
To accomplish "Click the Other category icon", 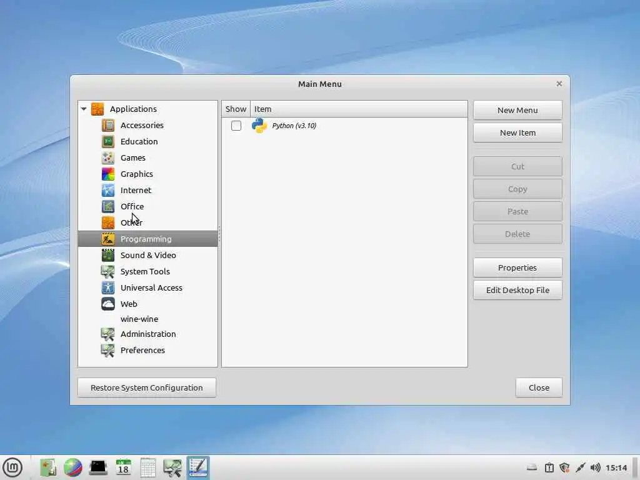I will click(x=107, y=222).
